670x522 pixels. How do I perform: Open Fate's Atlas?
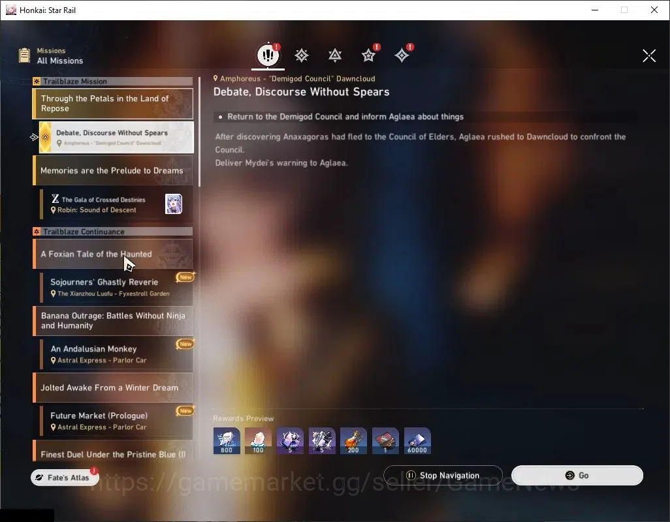tap(65, 477)
